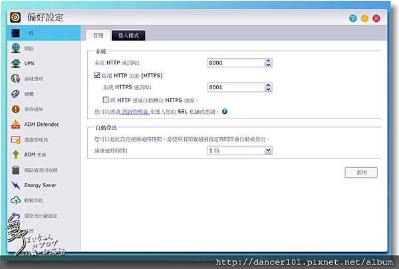This screenshot has width=399, height=269.
Task: Enable redirecting HTTP connections to HTTPS checkbox
Action: coord(106,100)
